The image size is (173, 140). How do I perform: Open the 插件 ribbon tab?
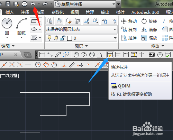(x=120, y=12)
